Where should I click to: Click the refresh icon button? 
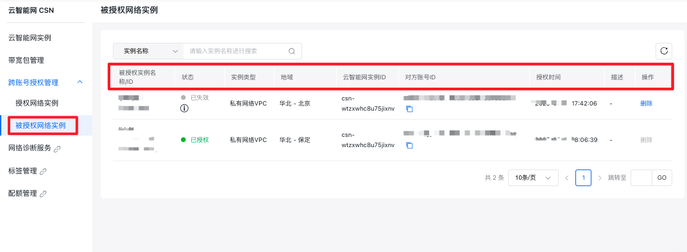(664, 51)
